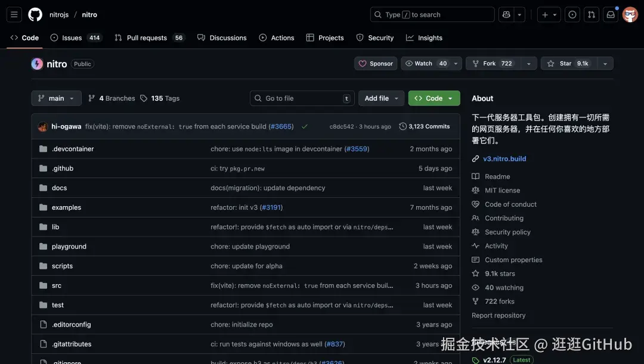Open the Discussions tab
644x364 pixels.
point(222,38)
